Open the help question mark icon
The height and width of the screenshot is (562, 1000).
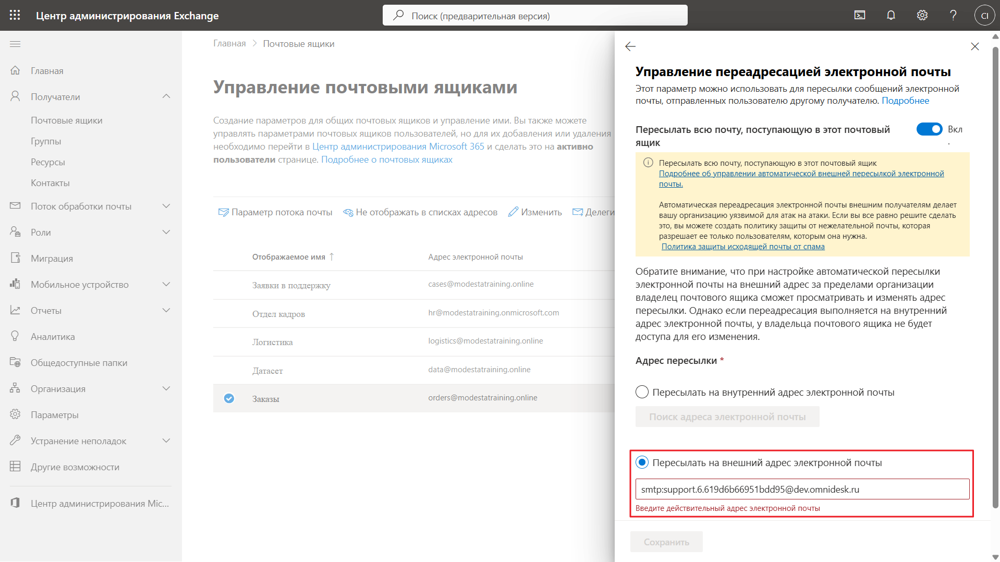pyautogui.click(x=953, y=15)
